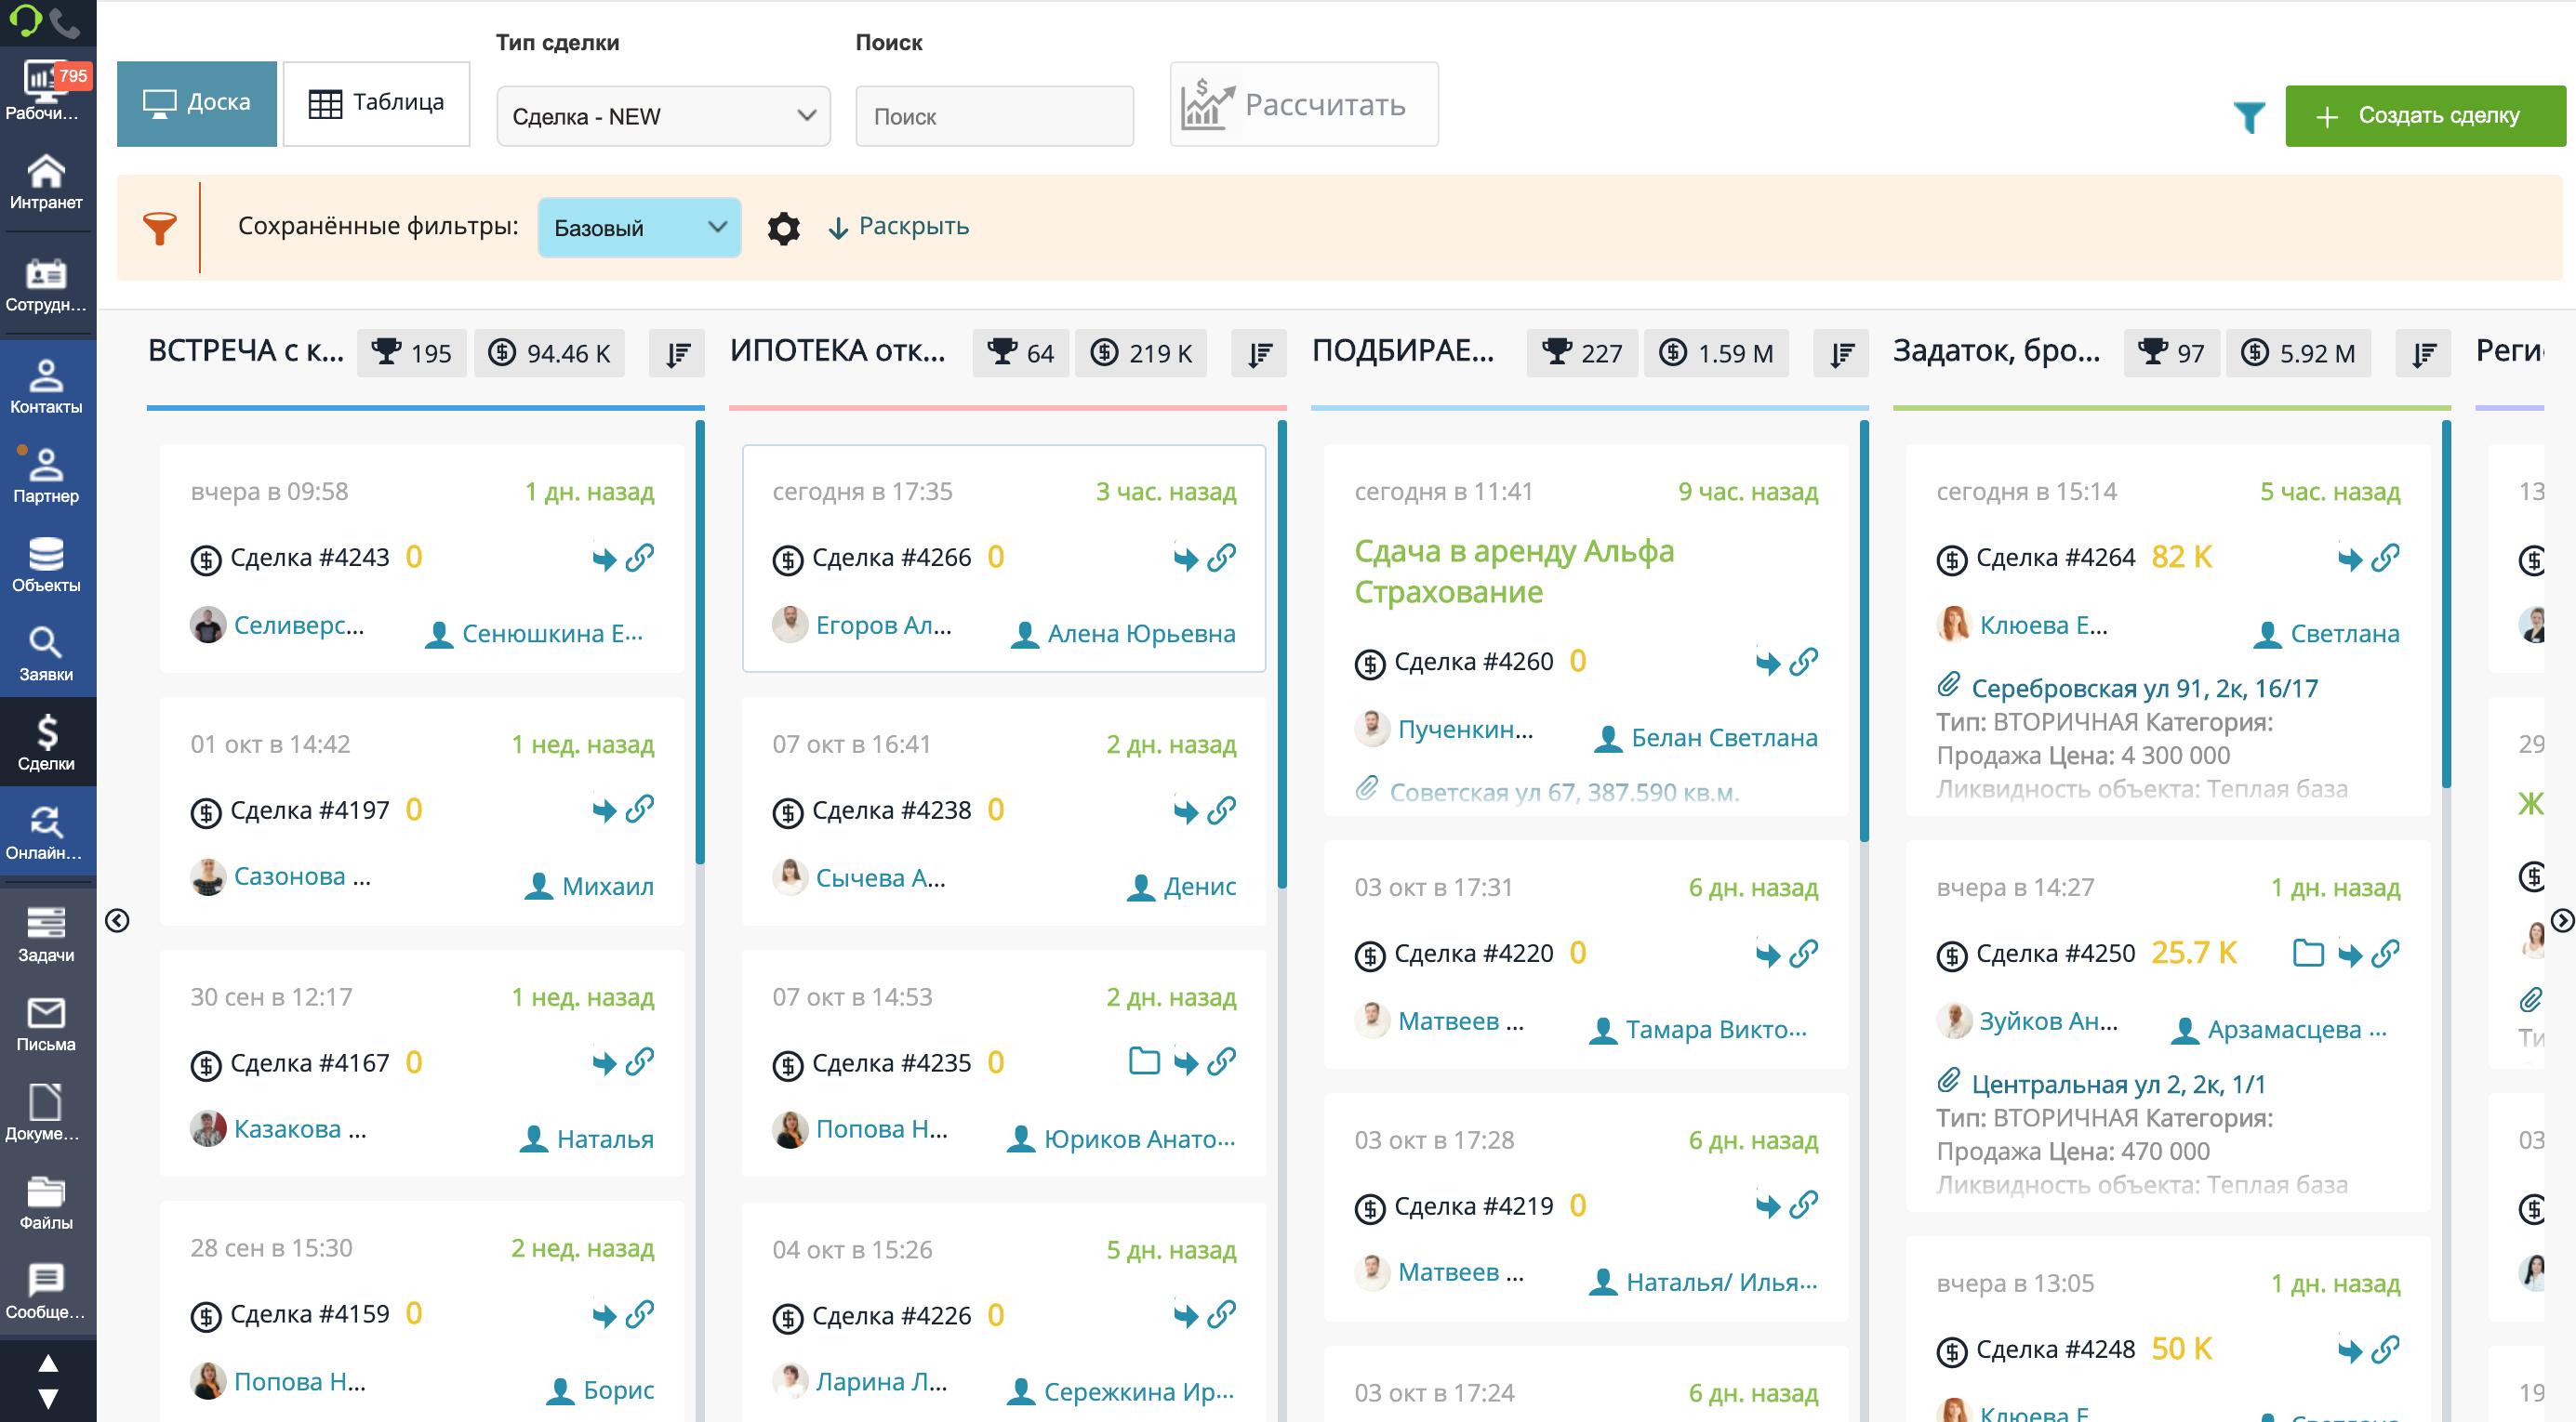Open Объекты database in sidebar
Viewport: 2576px width, 1422px height.
46,564
